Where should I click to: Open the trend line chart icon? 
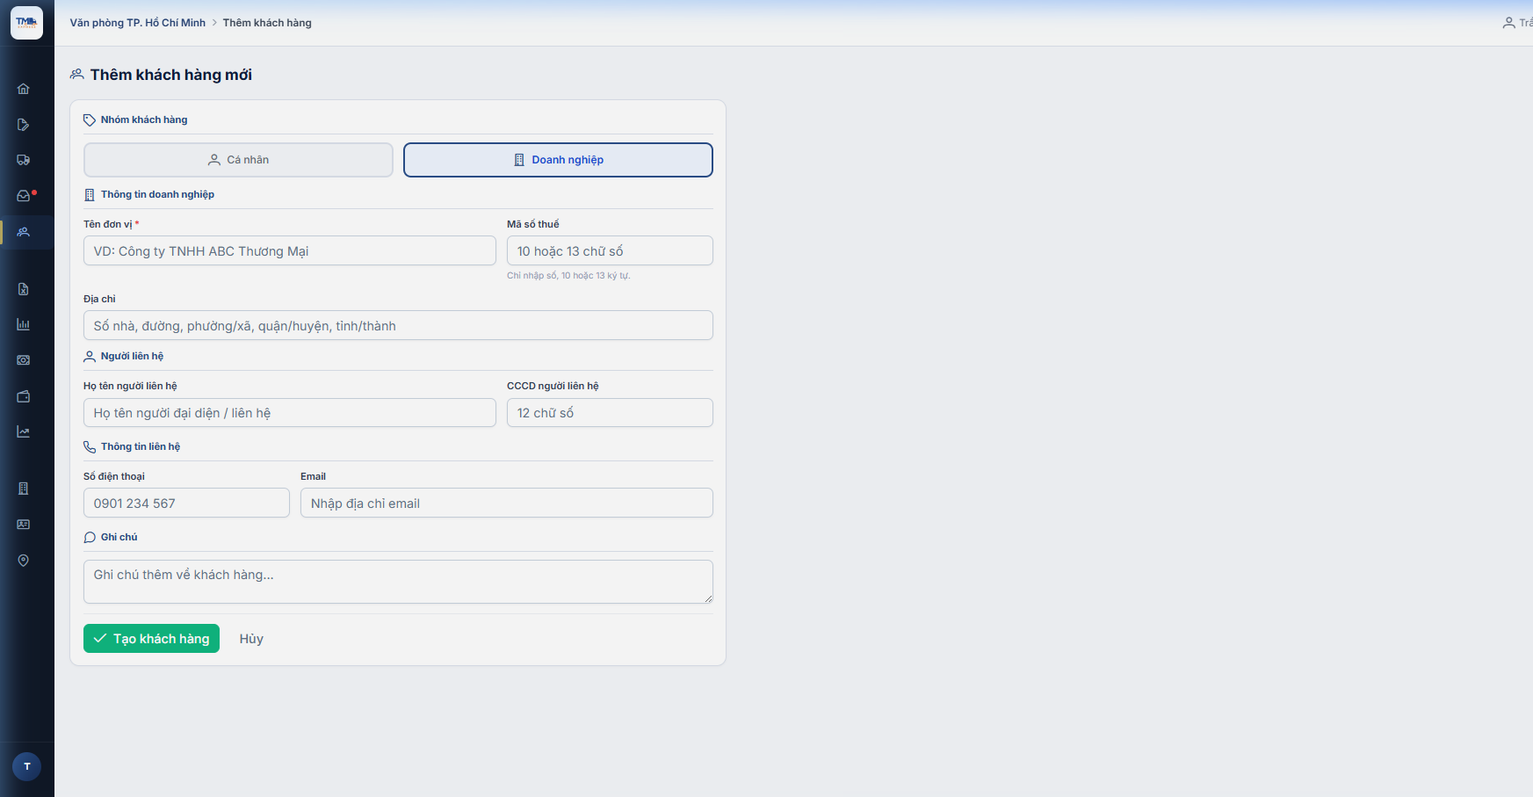point(24,431)
